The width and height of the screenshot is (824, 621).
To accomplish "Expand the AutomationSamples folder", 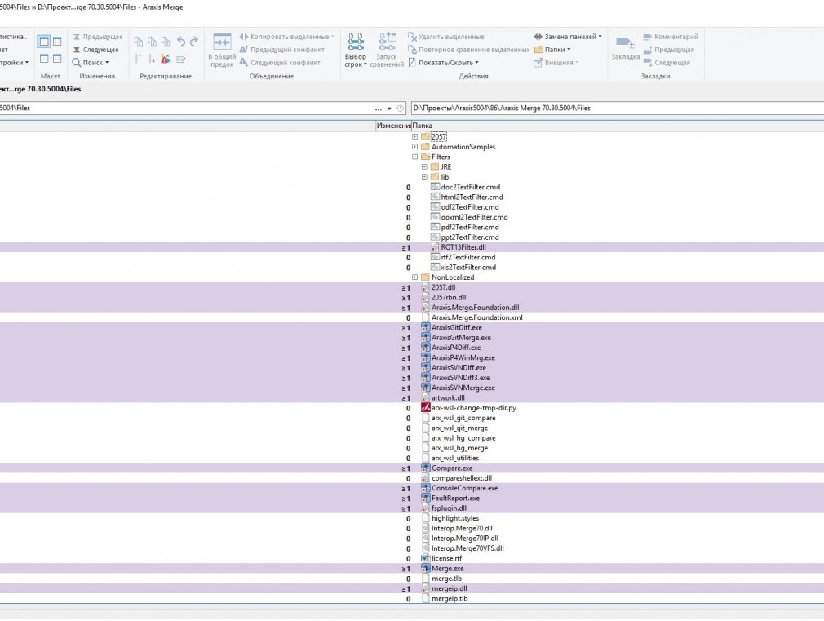I will coord(415,147).
